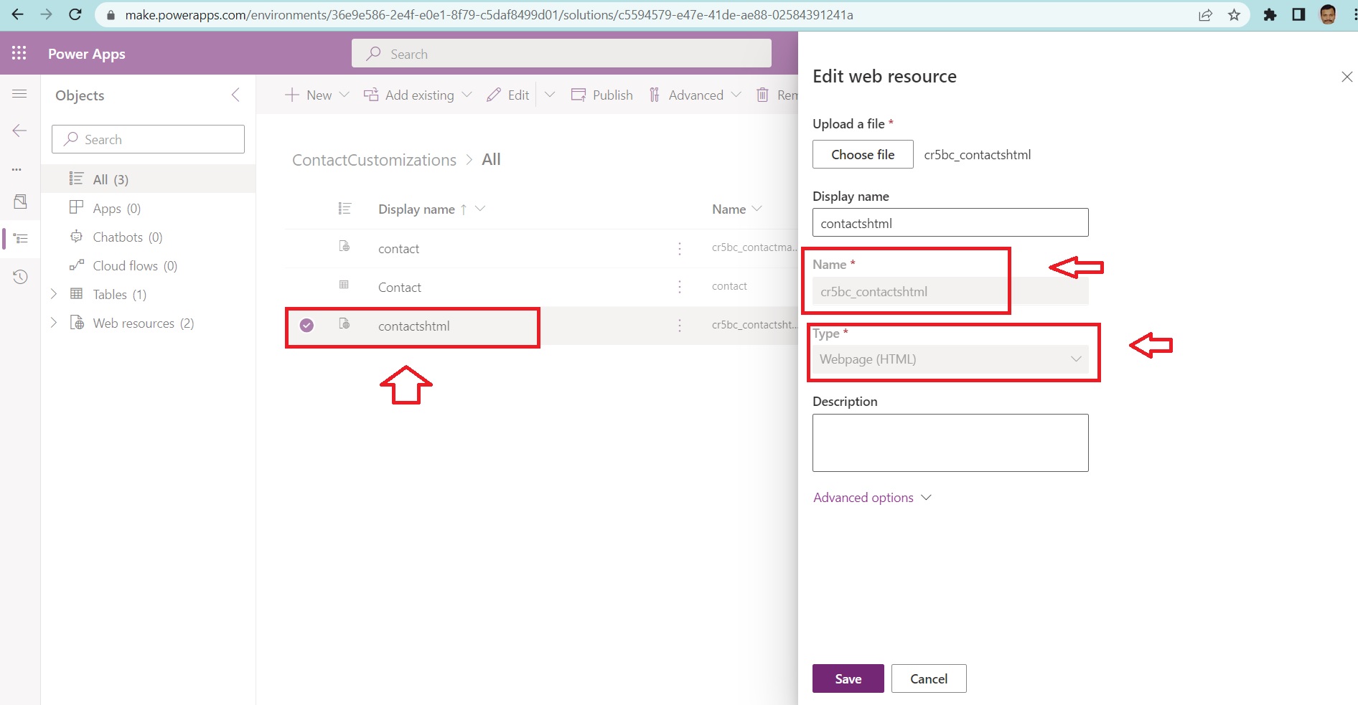1358x705 pixels.
Task: Expand the Web resources tree item
Action: [x=54, y=323]
